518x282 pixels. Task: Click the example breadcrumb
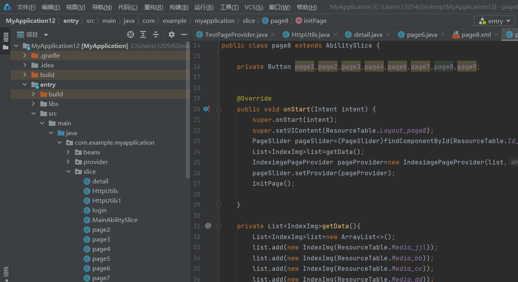click(175, 21)
